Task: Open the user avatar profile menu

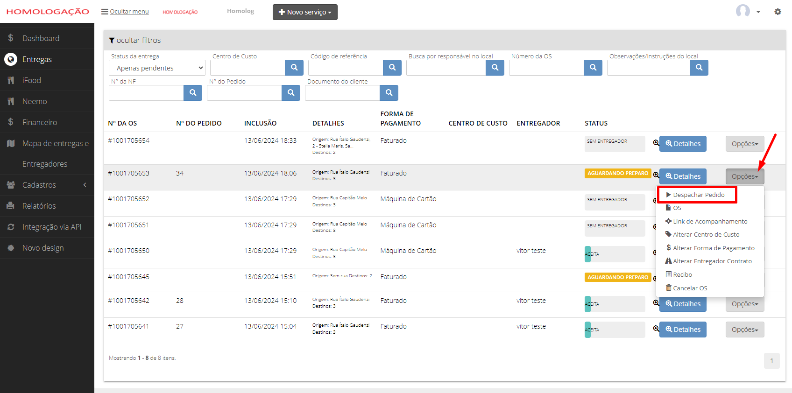Action: tap(748, 11)
